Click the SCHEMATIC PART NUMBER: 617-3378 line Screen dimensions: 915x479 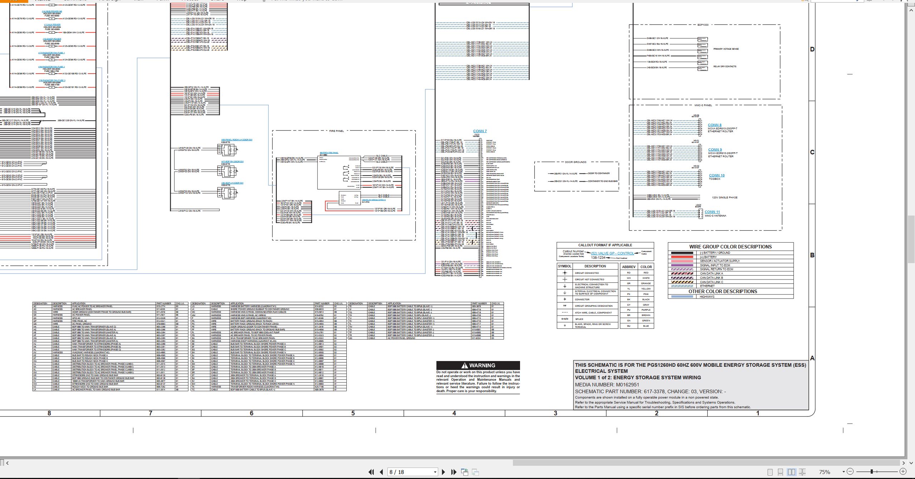tap(650, 391)
